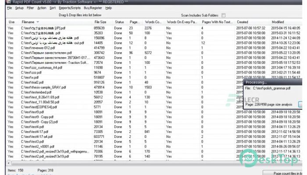This screenshot has width=307, height=175.
Task: Click file size value 414799
Action: pos(99,48)
